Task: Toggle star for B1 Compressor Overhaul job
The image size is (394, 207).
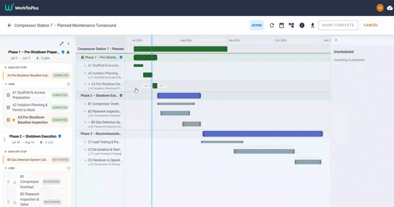Action: 15,182
